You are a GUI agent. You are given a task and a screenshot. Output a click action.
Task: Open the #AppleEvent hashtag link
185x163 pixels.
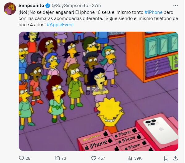[60, 25]
